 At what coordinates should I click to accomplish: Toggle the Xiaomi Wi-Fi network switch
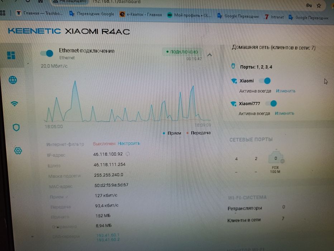[x=265, y=81]
